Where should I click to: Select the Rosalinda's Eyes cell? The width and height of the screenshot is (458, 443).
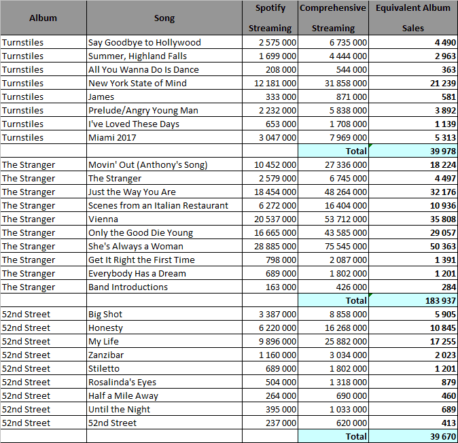tap(164, 382)
